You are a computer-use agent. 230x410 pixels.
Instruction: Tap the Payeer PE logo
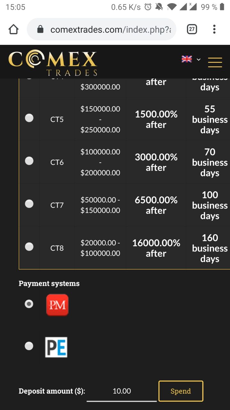pos(56,347)
